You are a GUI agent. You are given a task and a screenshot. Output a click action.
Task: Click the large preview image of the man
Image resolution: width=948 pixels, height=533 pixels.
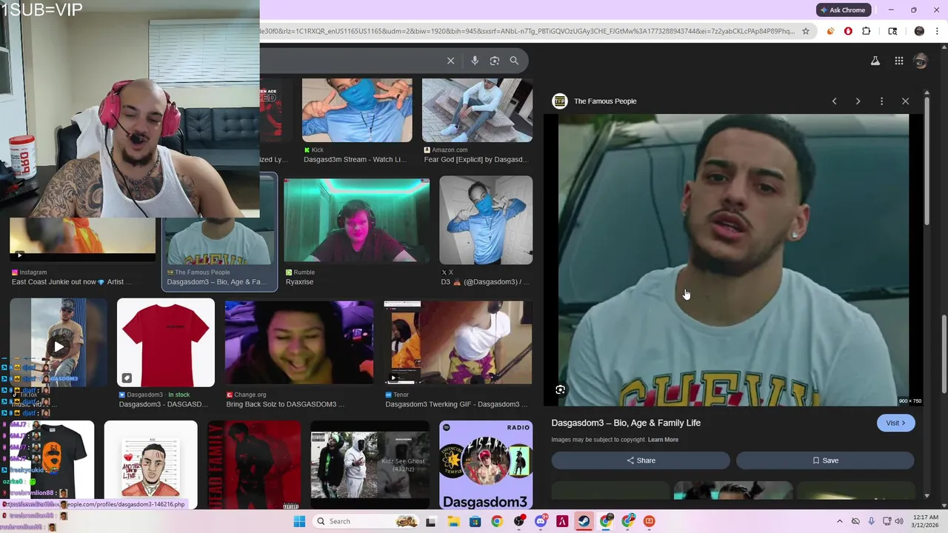point(733,260)
